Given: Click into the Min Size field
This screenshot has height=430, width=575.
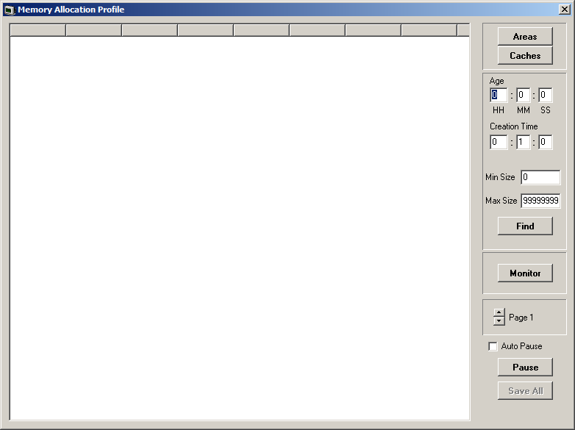Looking at the screenshot, I should (540, 177).
